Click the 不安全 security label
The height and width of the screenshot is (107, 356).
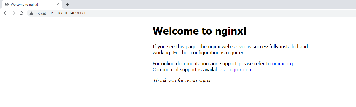pos(40,13)
